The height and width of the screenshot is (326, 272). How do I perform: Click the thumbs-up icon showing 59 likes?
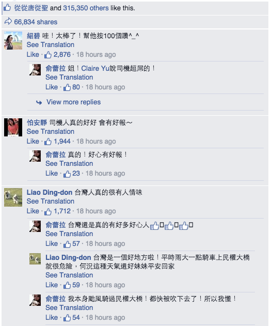[67, 285]
